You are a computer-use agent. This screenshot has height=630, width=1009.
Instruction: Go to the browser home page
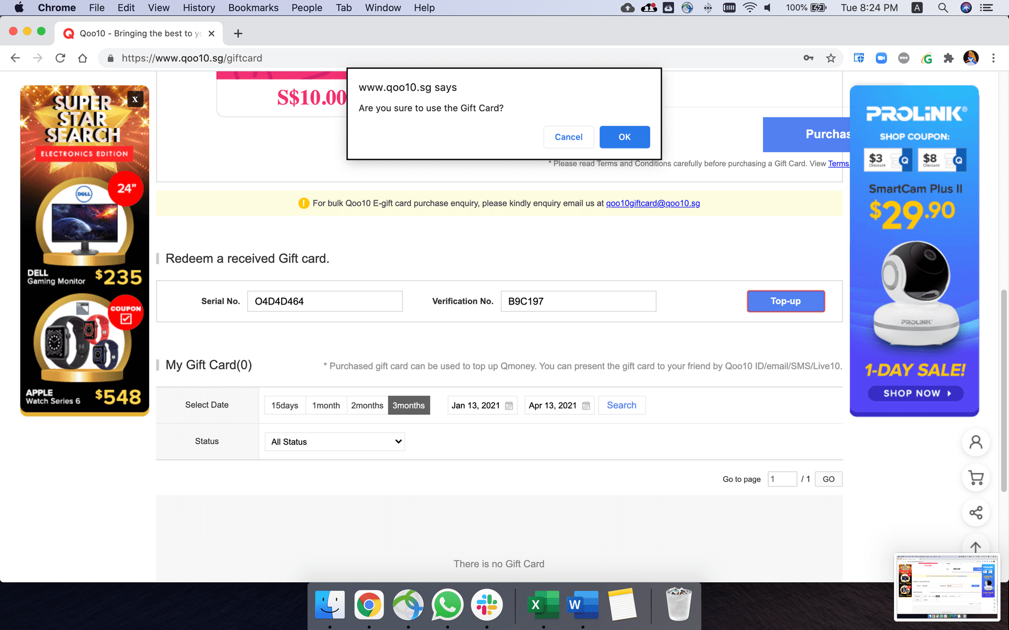click(83, 58)
